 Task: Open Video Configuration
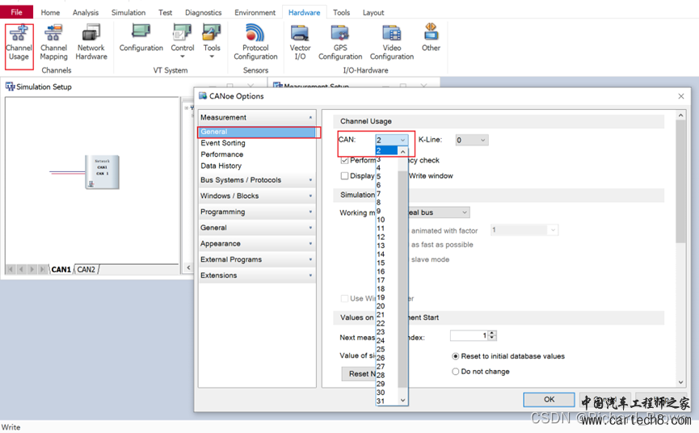[x=392, y=41]
